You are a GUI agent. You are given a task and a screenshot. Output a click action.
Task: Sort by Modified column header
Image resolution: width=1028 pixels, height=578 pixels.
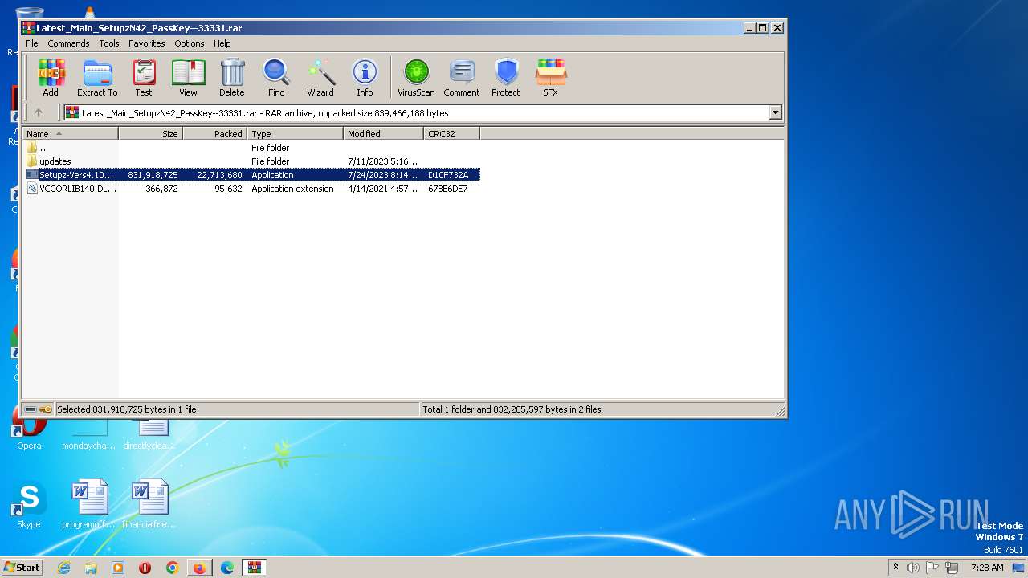click(384, 134)
